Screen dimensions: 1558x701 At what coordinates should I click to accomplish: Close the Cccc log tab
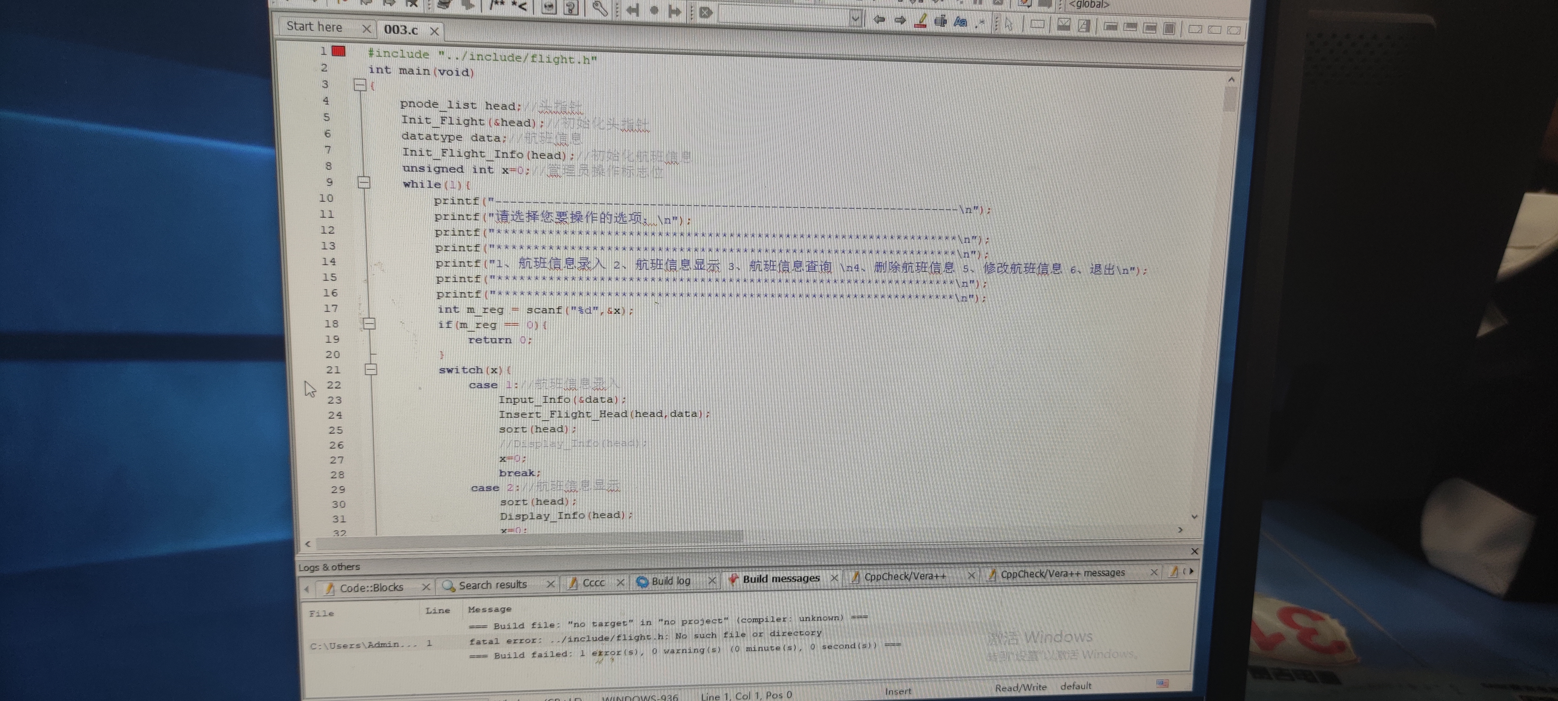[620, 582]
